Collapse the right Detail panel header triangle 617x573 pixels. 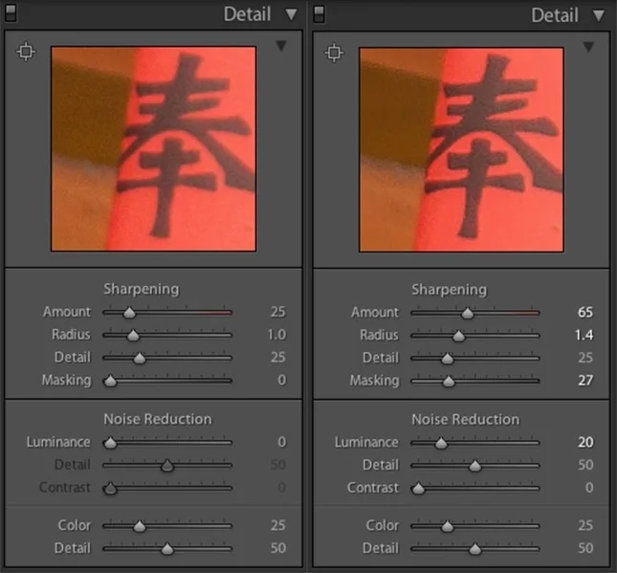599,15
